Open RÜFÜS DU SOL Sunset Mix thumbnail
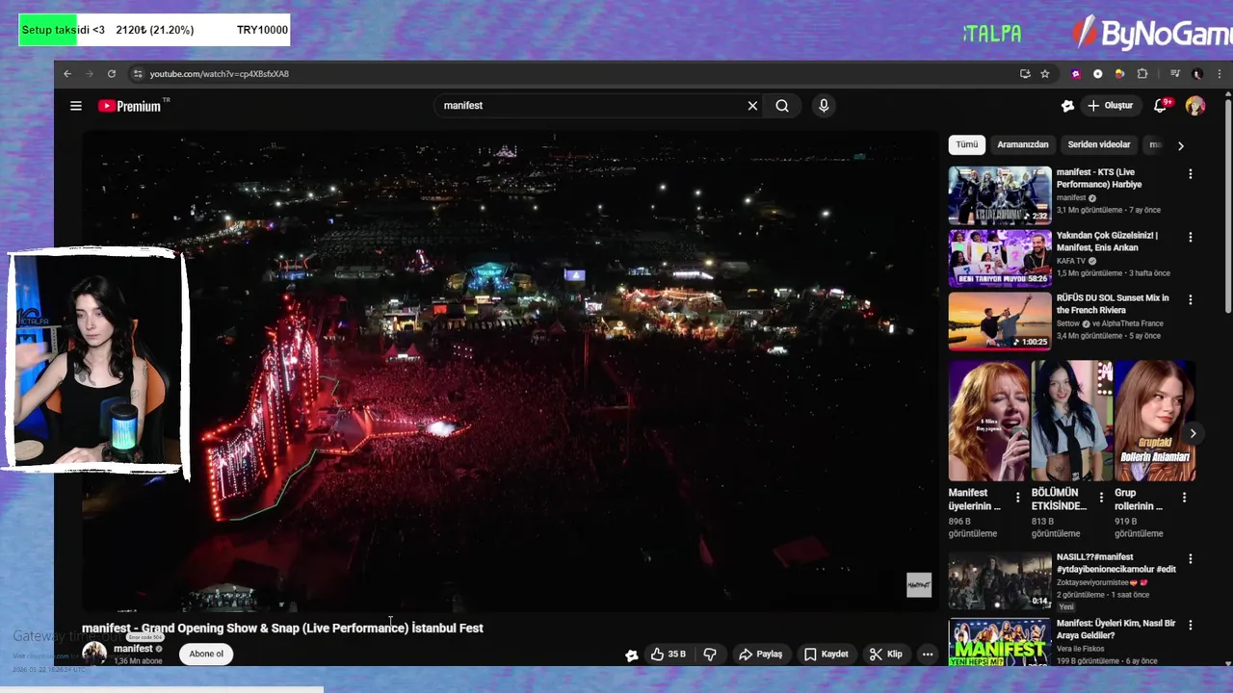Image resolution: width=1233 pixels, height=693 pixels. [x=1000, y=321]
